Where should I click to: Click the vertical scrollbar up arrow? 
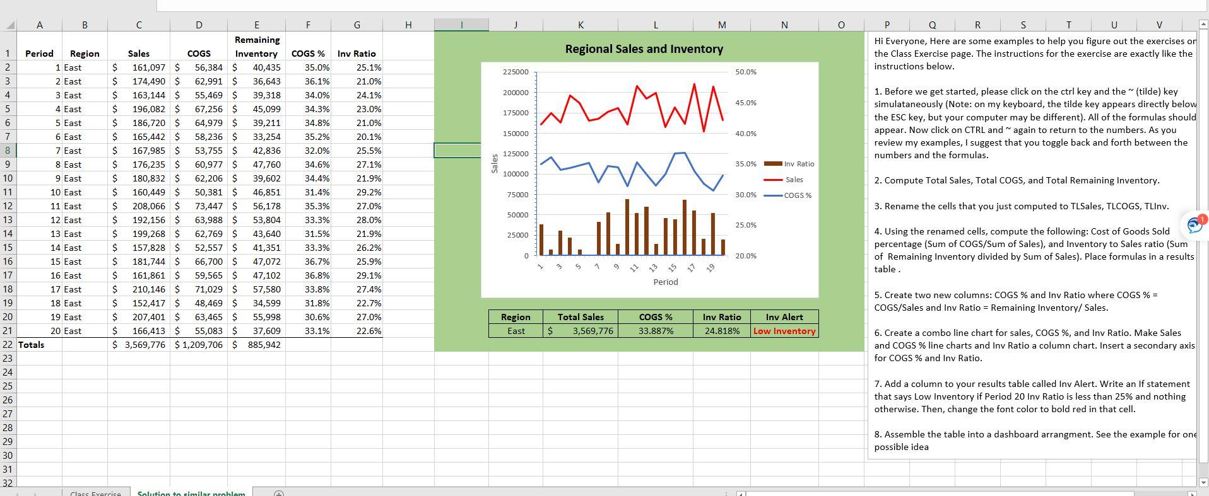(1203, 25)
